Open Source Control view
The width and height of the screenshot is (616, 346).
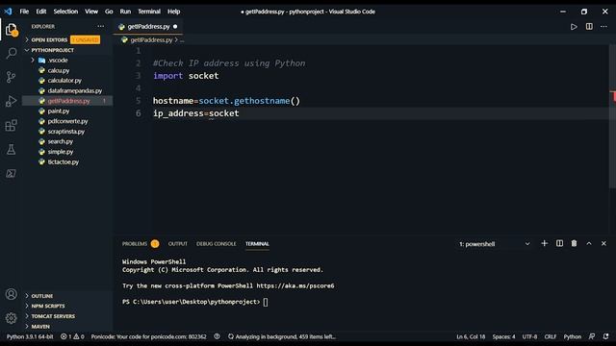[11, 77]
